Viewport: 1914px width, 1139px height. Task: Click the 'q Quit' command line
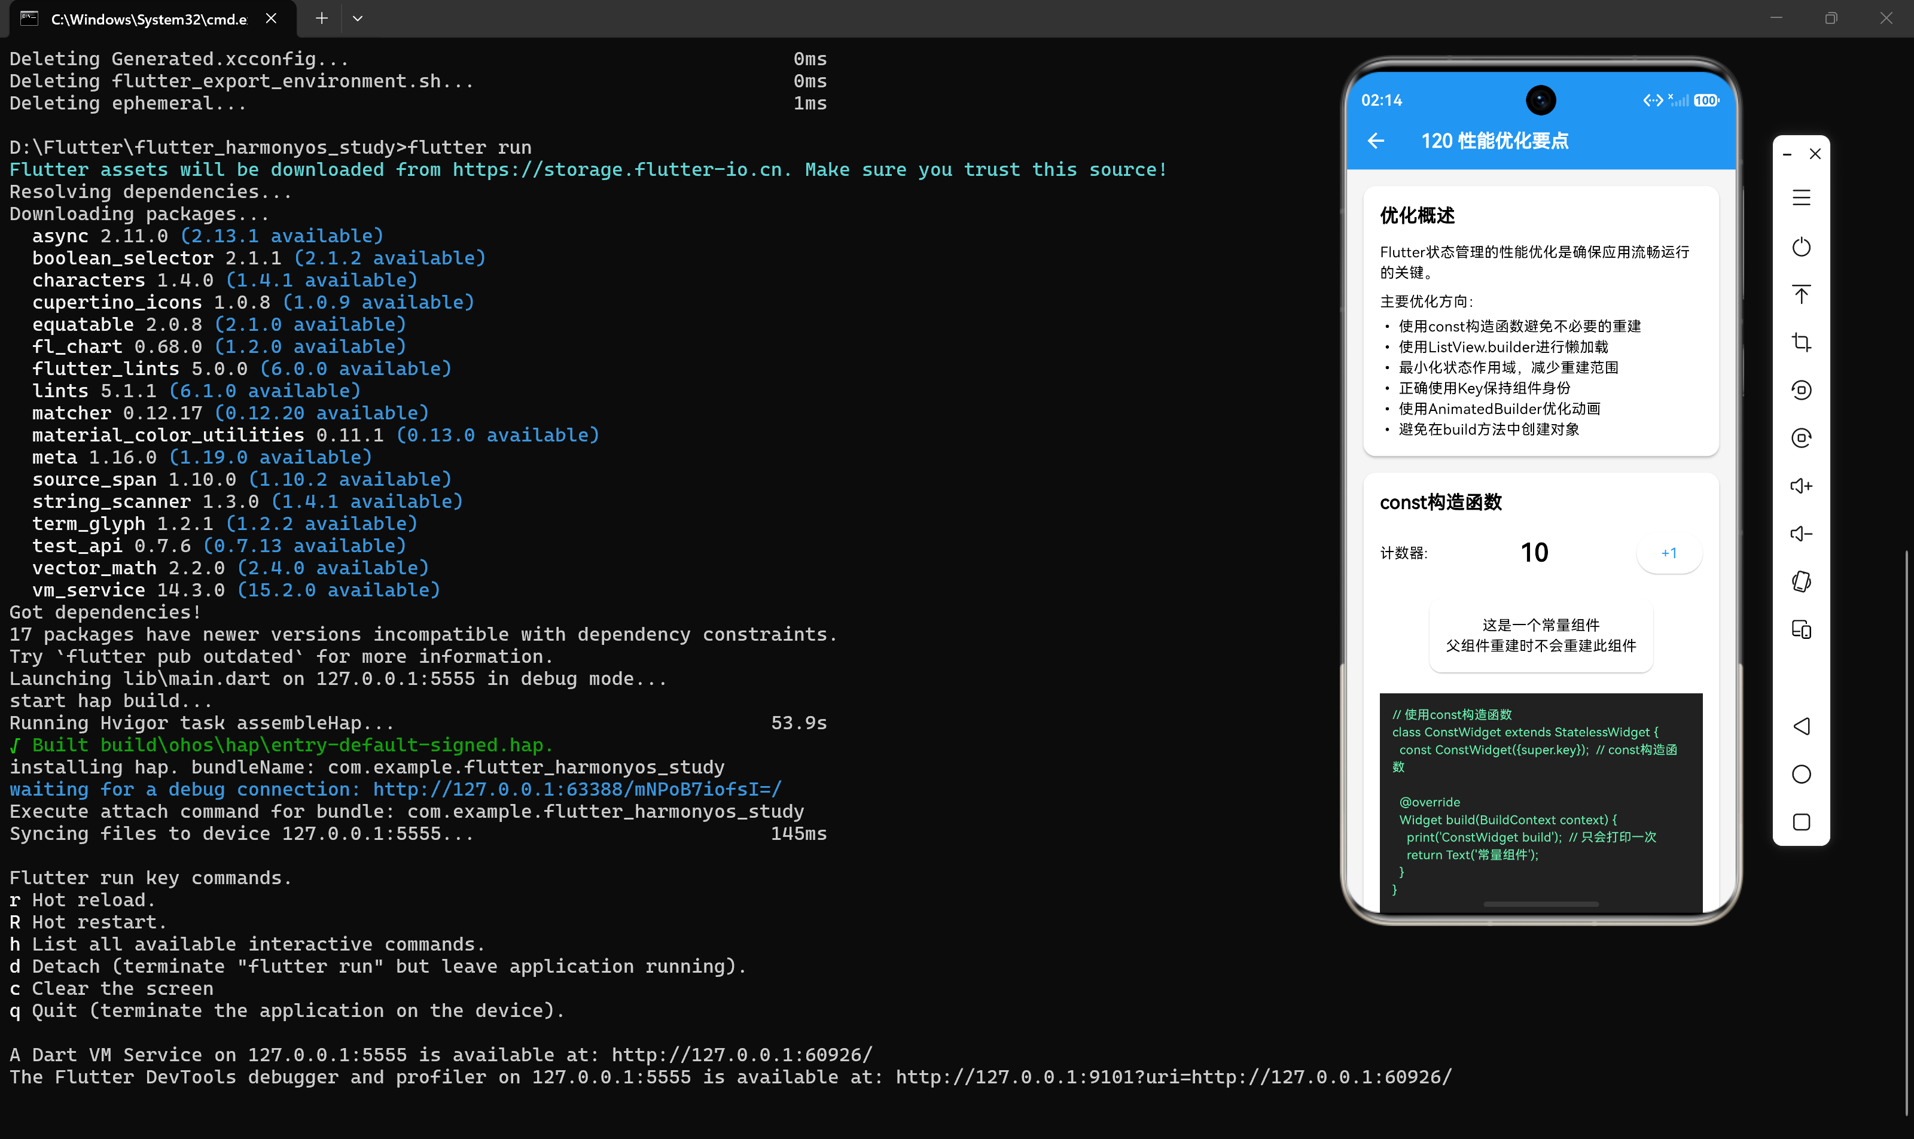point(287,1010)
